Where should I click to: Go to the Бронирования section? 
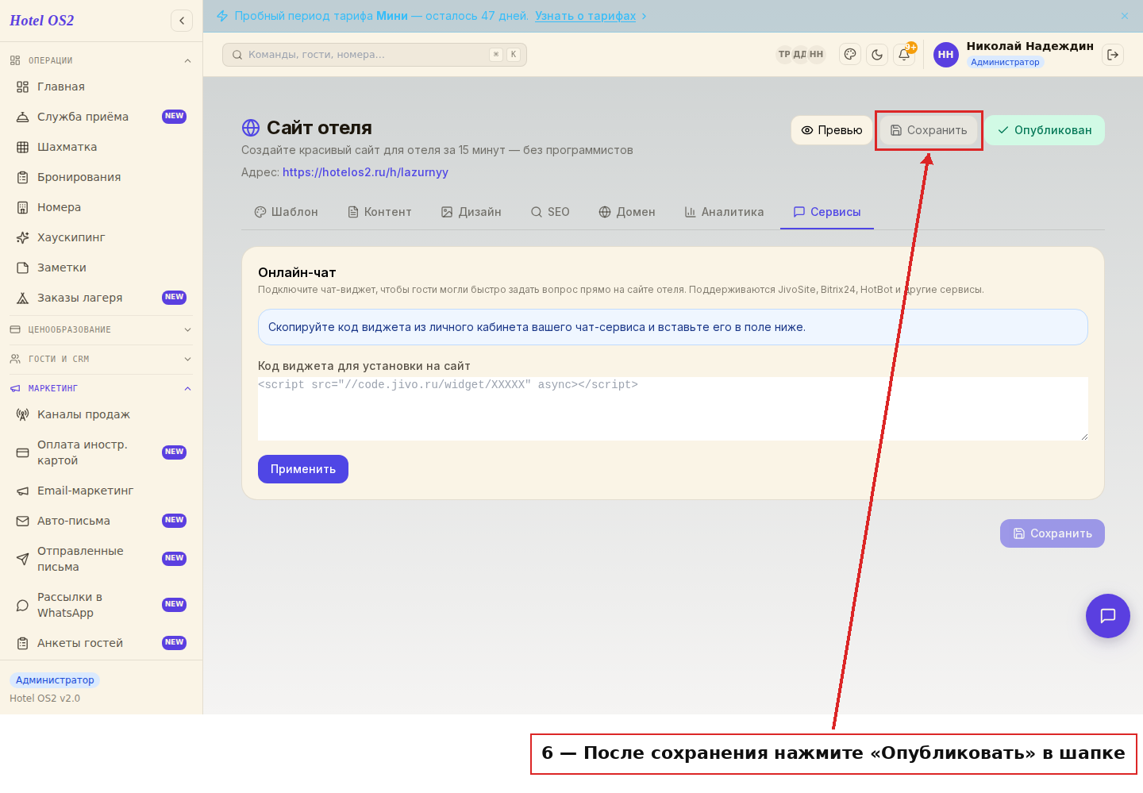tap(101, 177)
